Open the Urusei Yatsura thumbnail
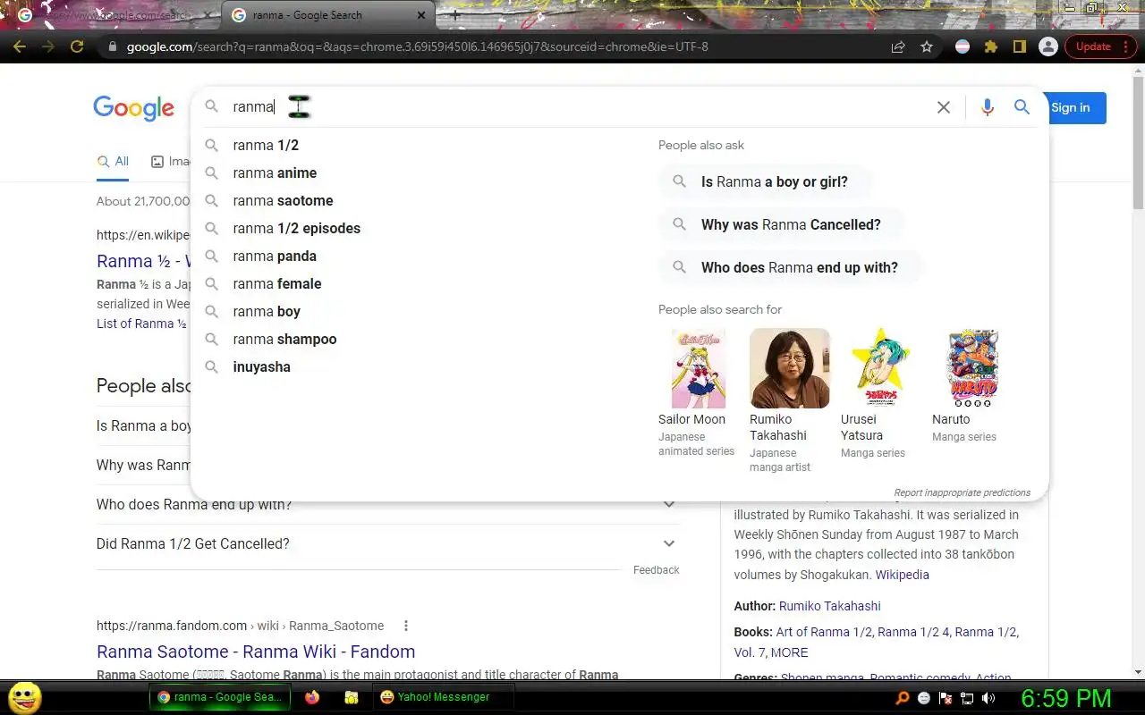This screenshot has width=1145, height=715. point(881,368)
